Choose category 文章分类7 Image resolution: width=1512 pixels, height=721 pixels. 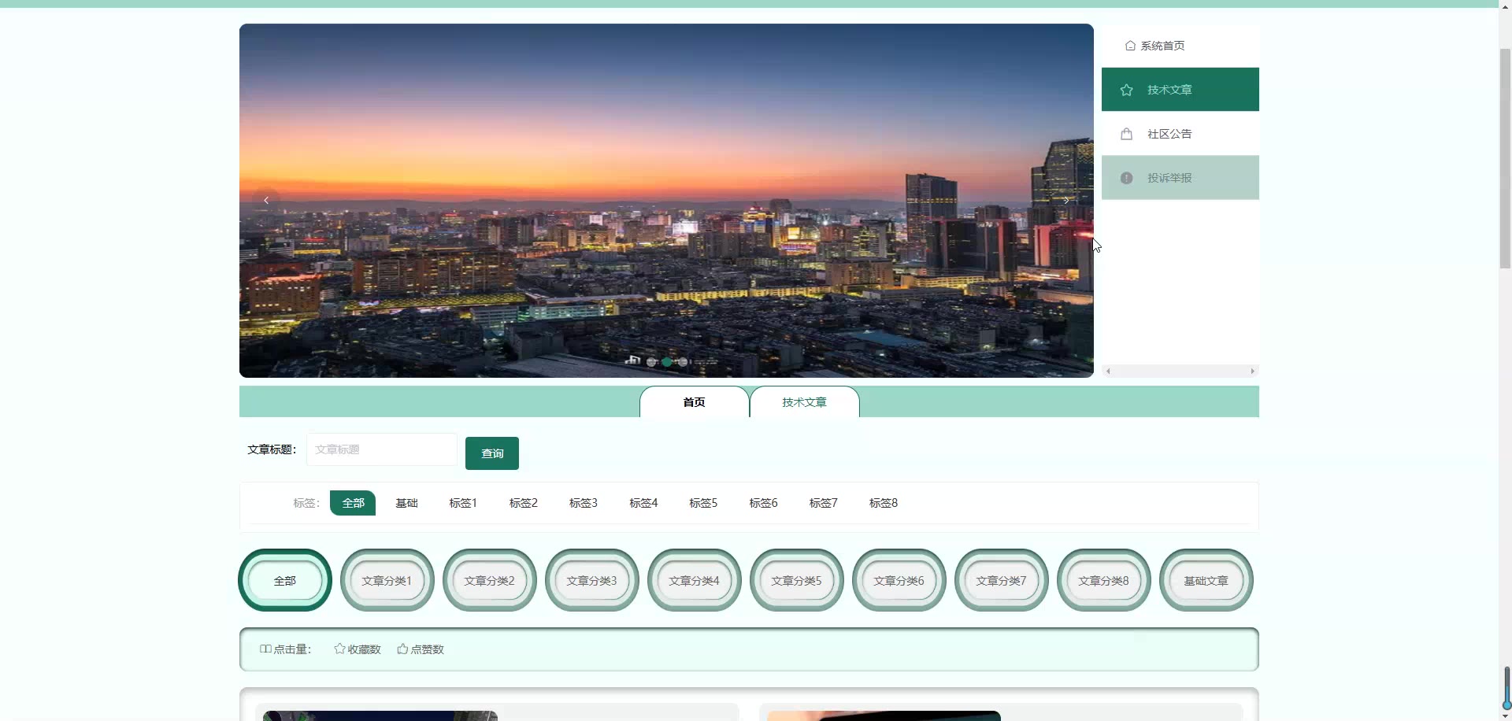1002,580
